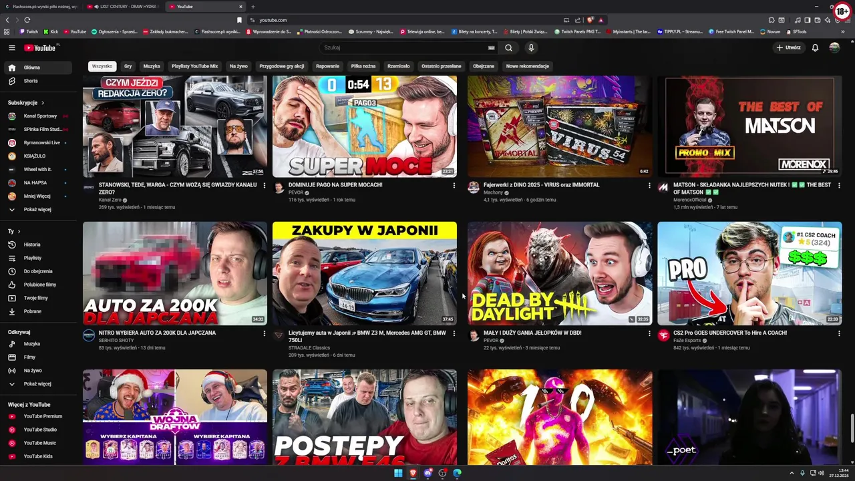855x481 pixels.
Task: Open options menu for Fajerwerki z DINO video
Action: 649,186
